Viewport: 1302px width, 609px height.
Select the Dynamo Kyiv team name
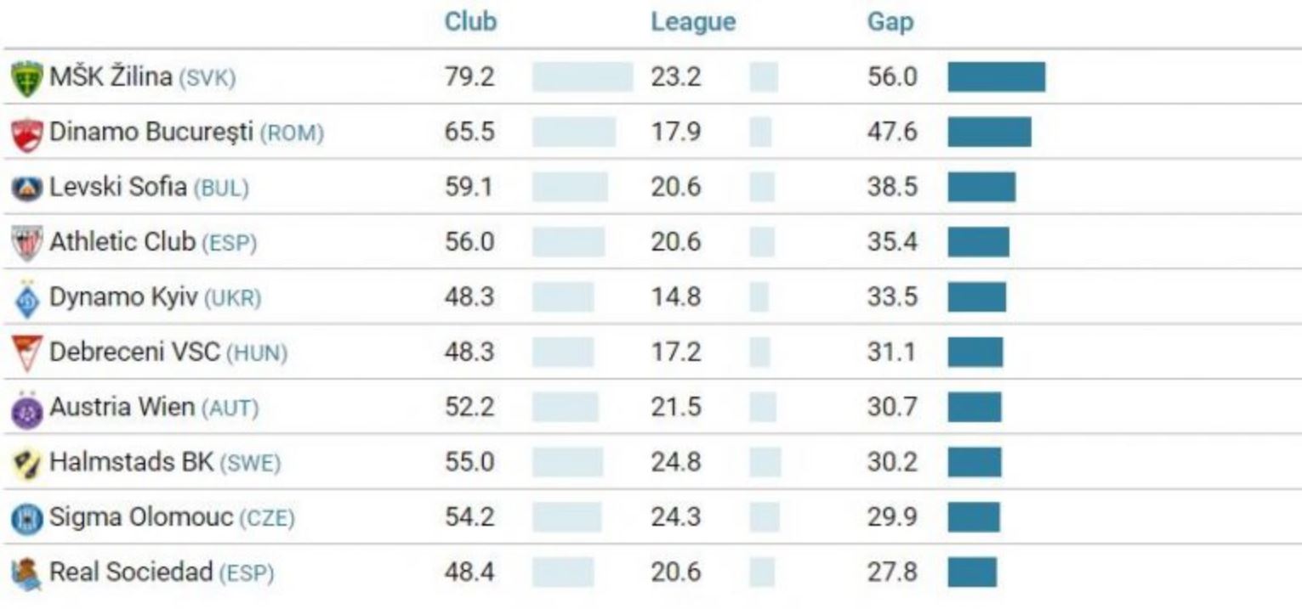[123, 297]
